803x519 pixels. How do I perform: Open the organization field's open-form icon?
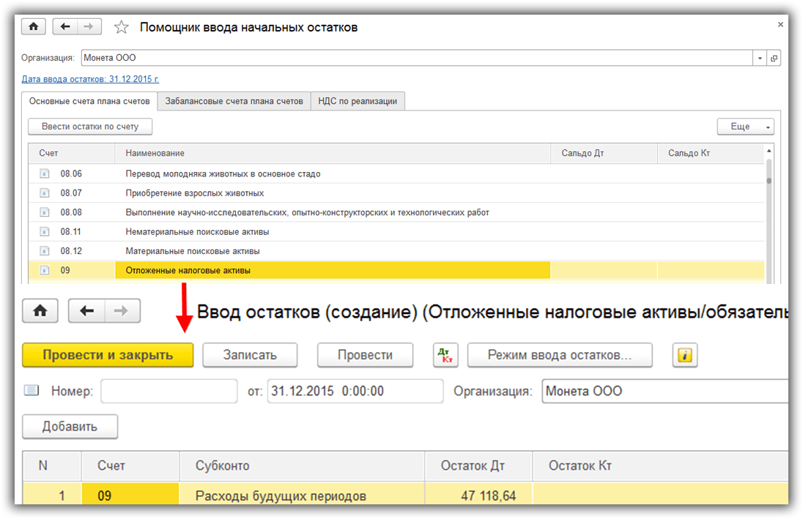pos(774,58)
